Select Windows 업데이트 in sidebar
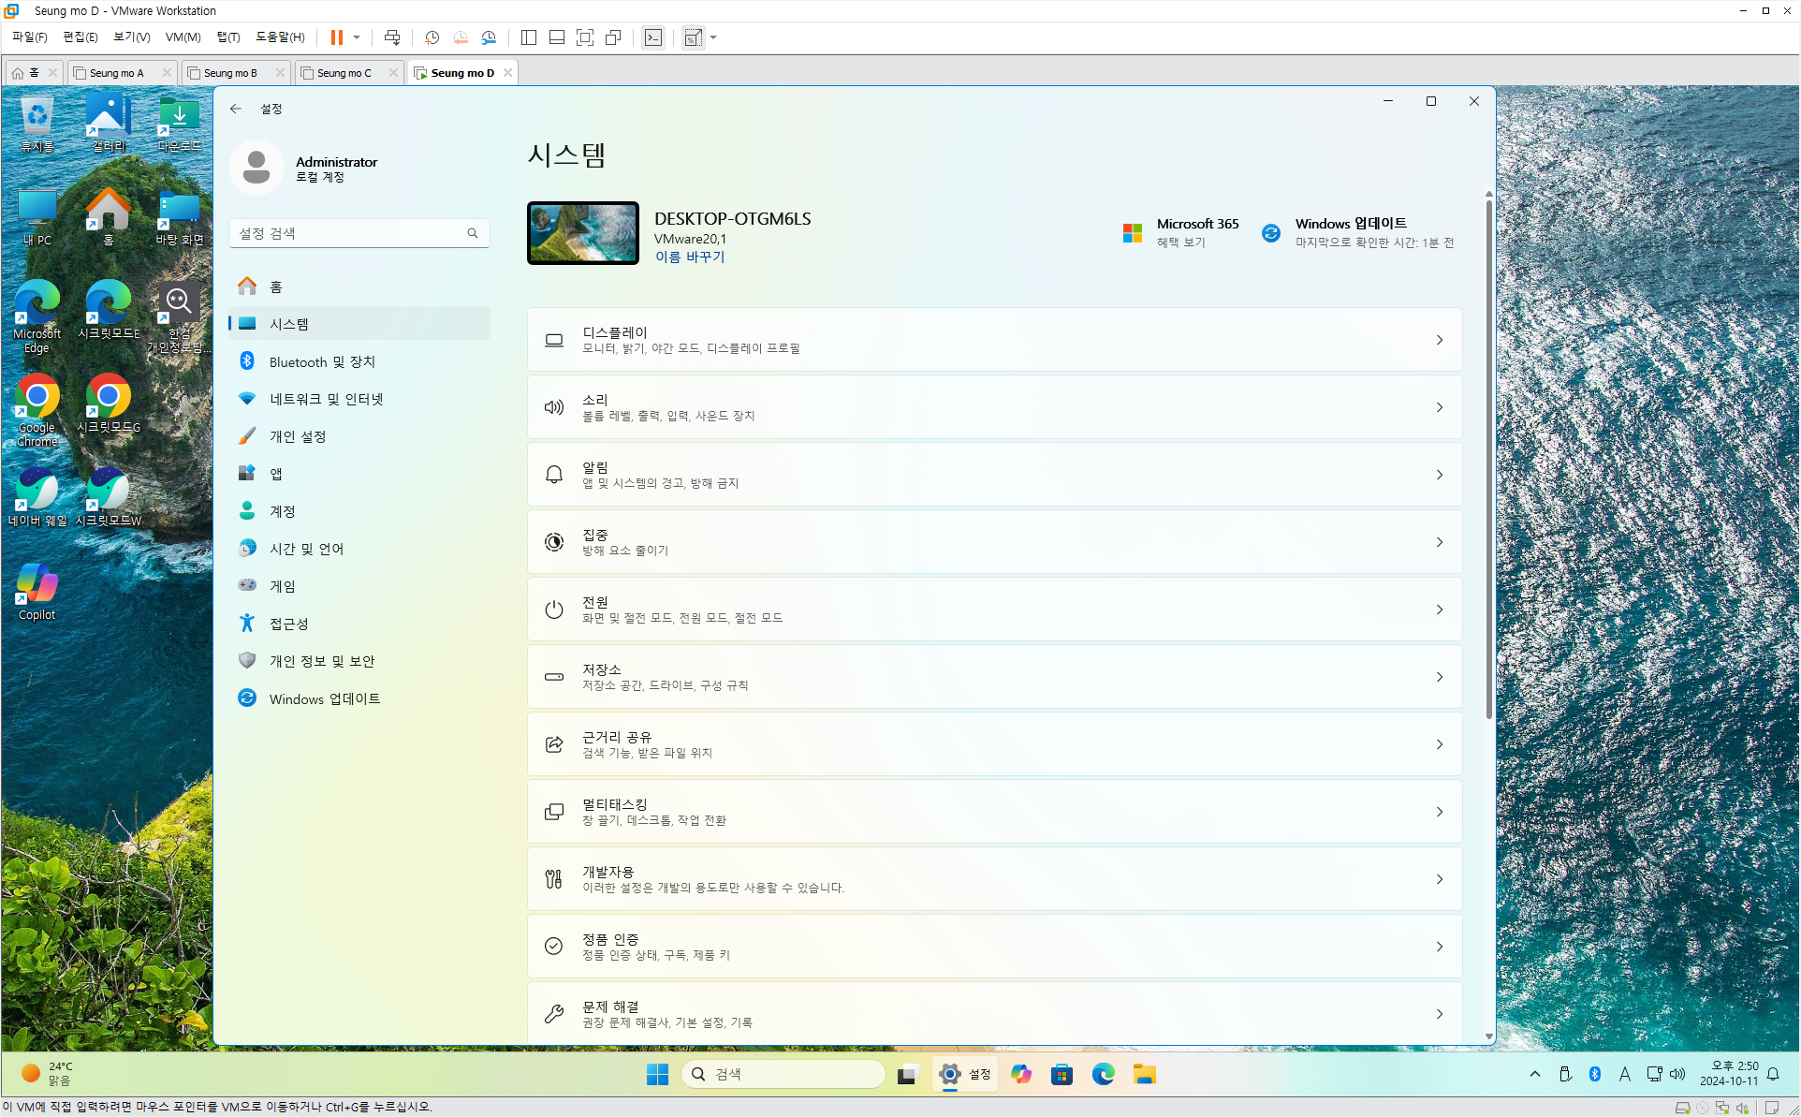1801x1117 pixels. (x=359, y=698)
